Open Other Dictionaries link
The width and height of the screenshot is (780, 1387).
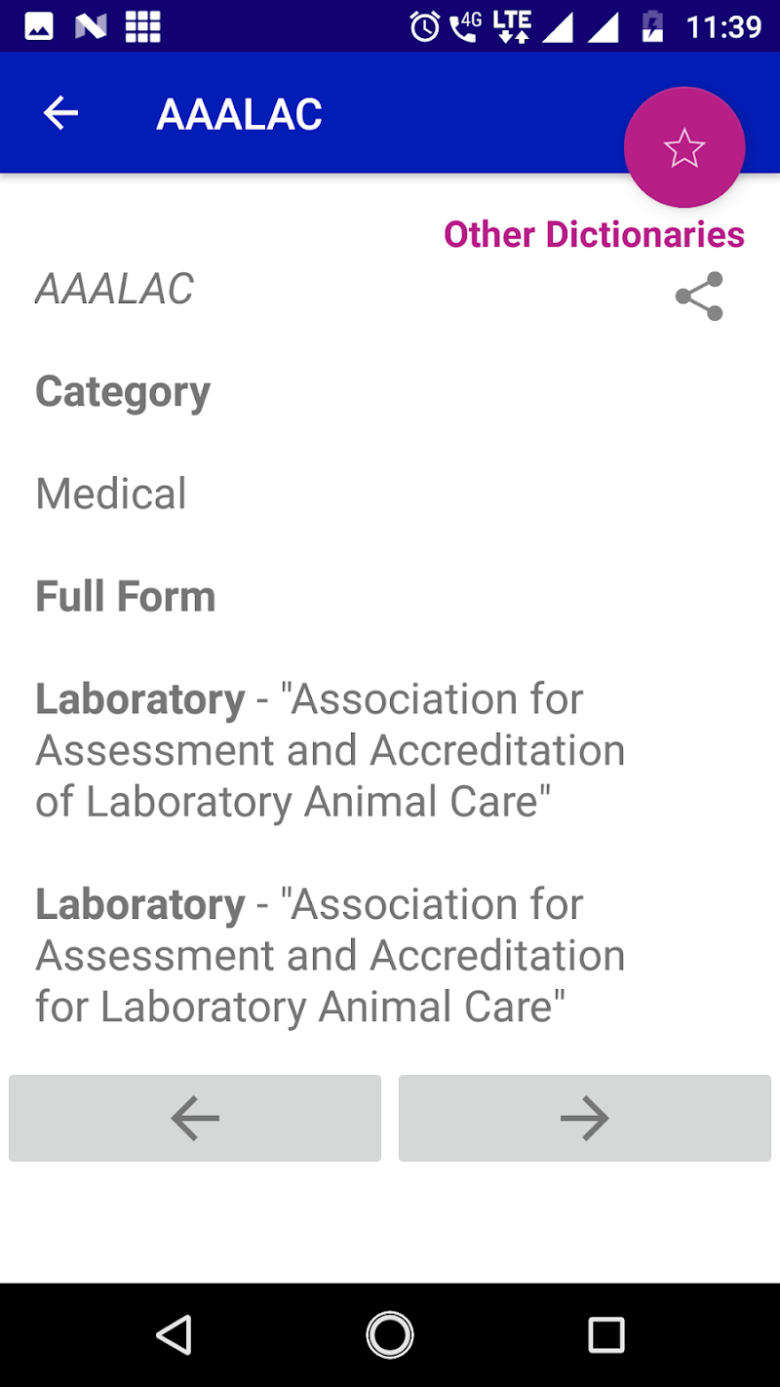pyautogui.click(x=594, y=235)
